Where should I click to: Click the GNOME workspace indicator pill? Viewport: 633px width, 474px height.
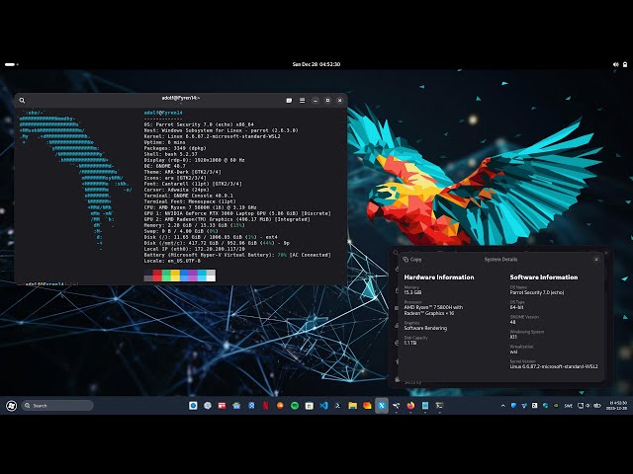point(10,64)
